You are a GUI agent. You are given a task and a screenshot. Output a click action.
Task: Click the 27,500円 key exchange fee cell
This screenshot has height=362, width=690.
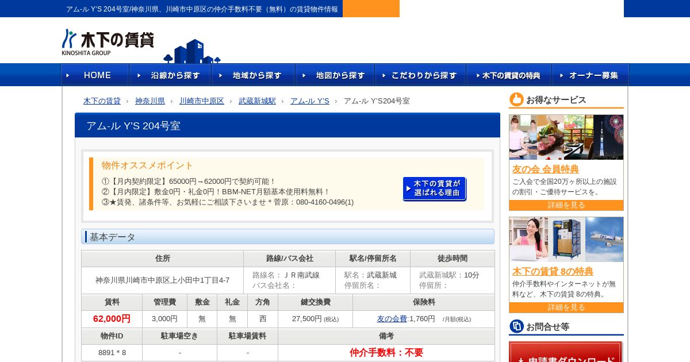315,319
